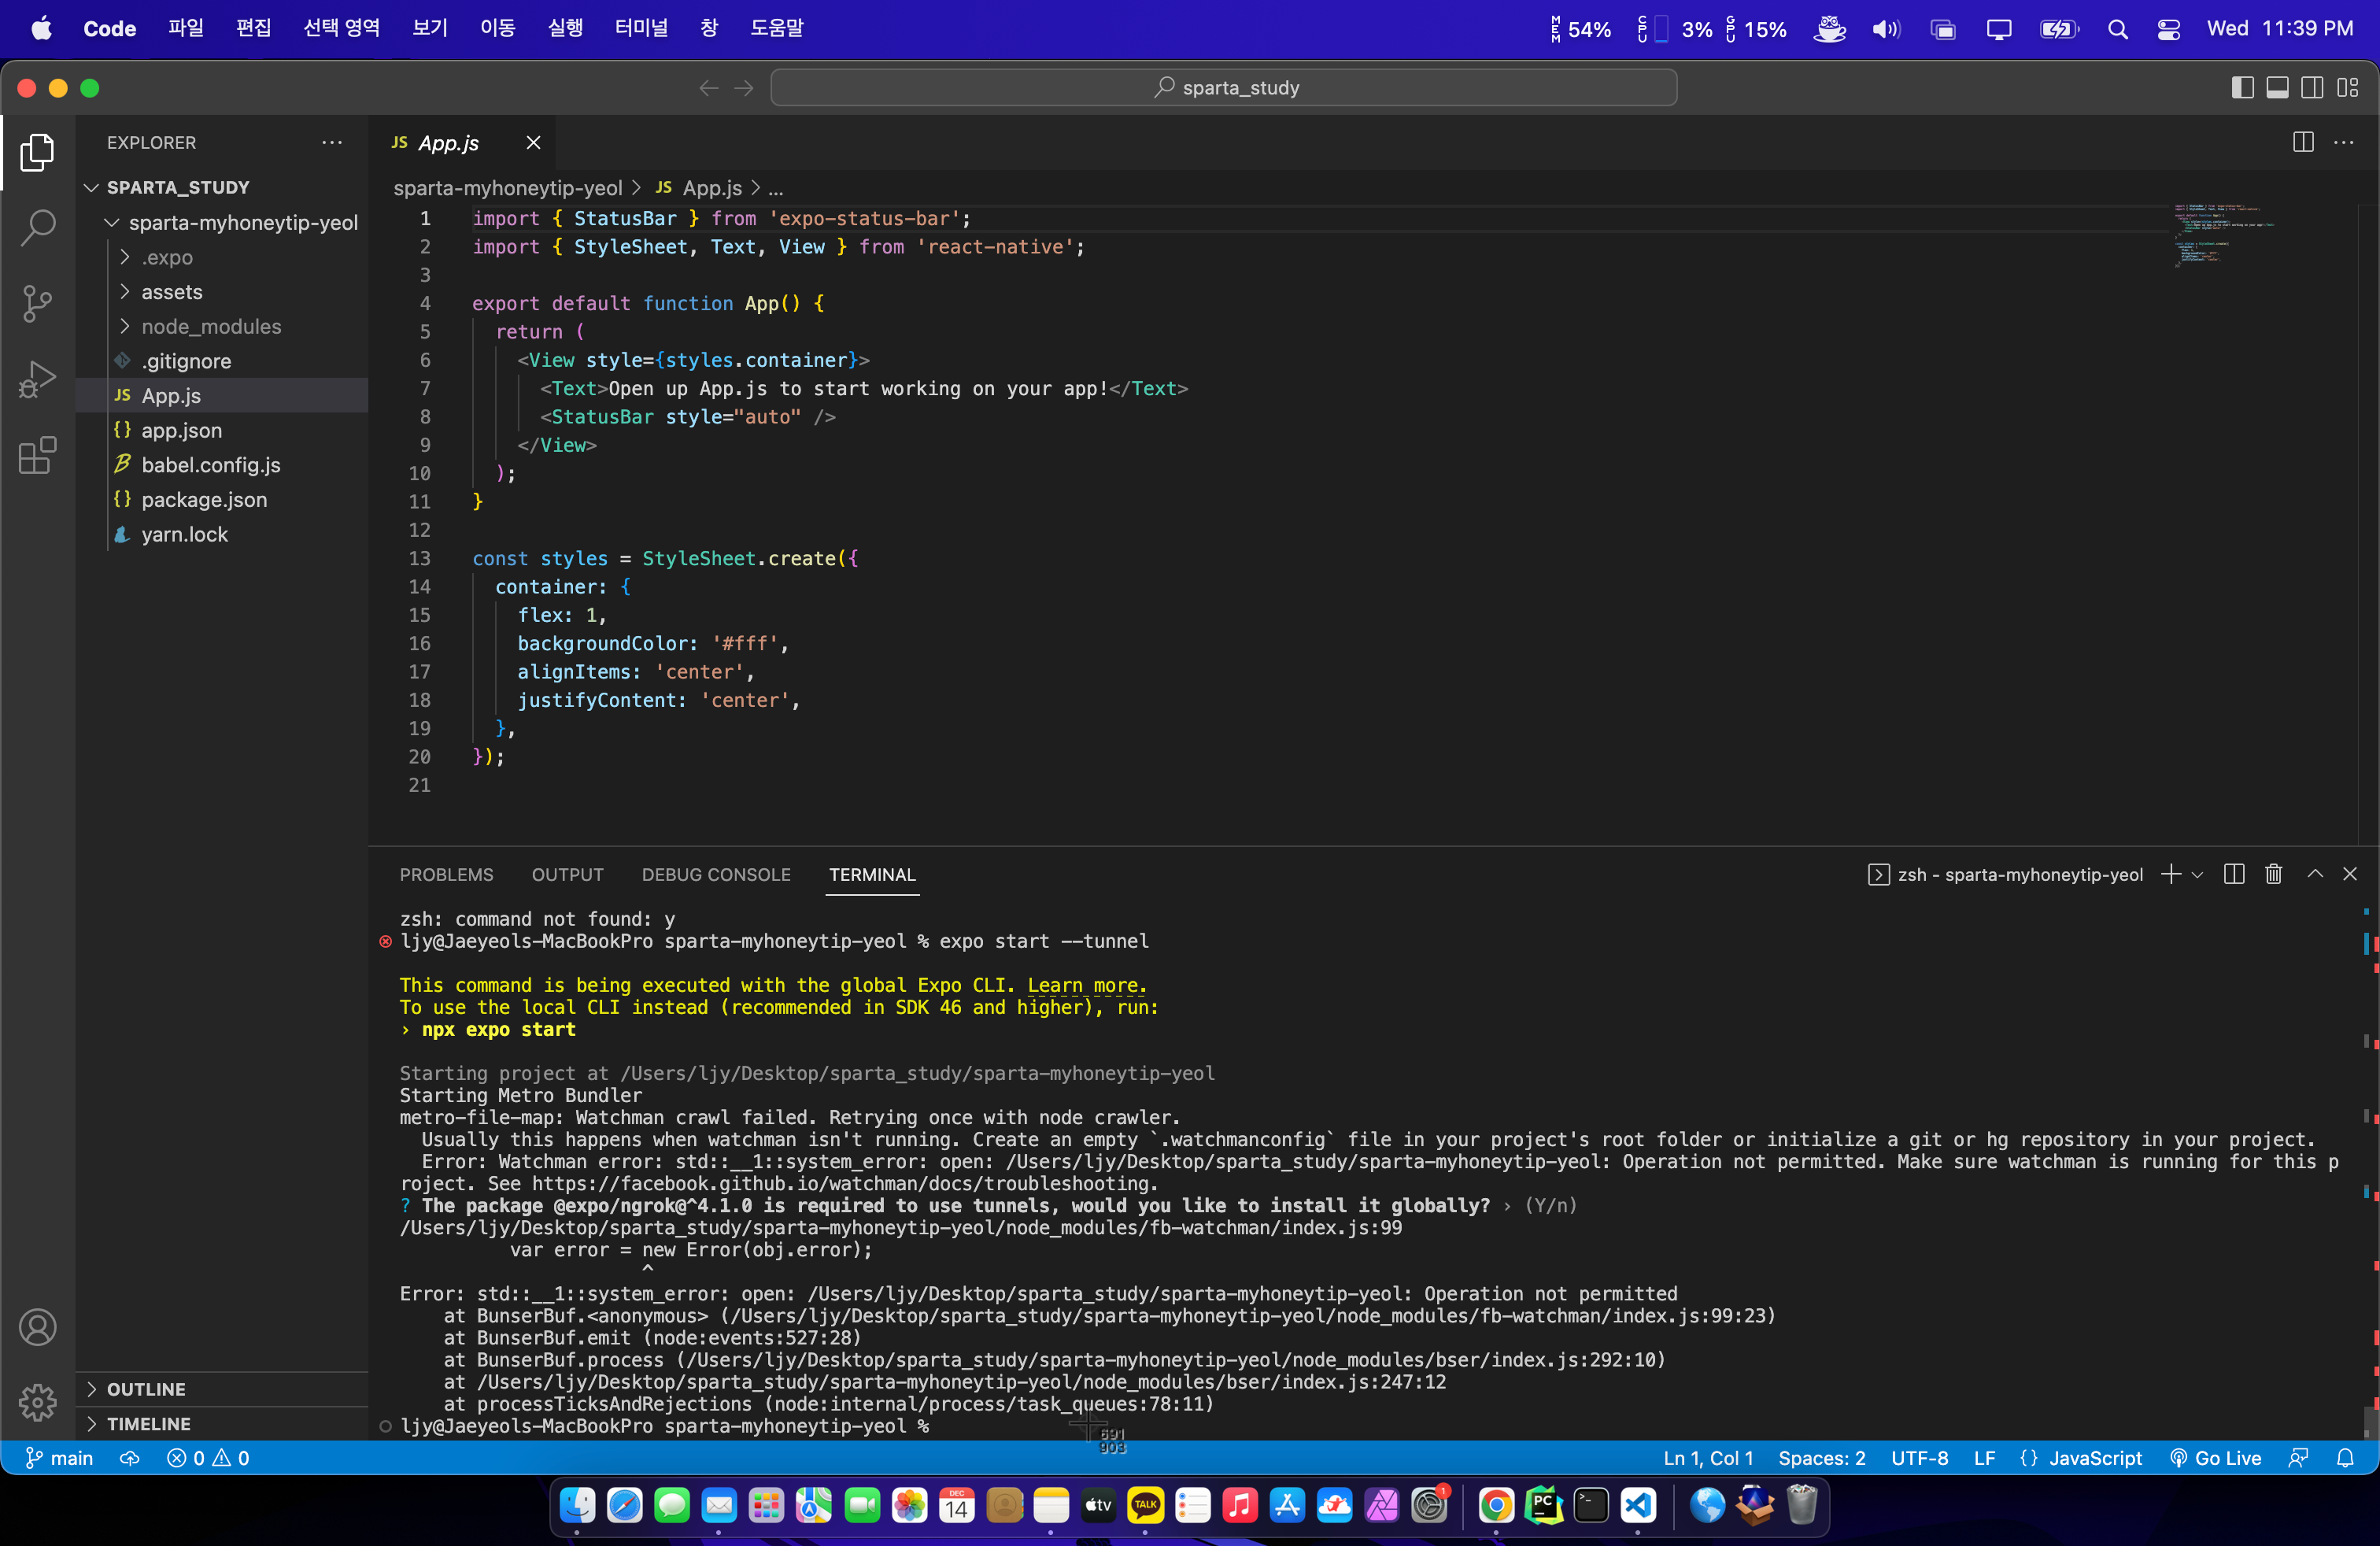Screen dimensions: 2380x1546
Task: Click Explorer views and more actions ellipsis
Action: [x=332, y=143]
